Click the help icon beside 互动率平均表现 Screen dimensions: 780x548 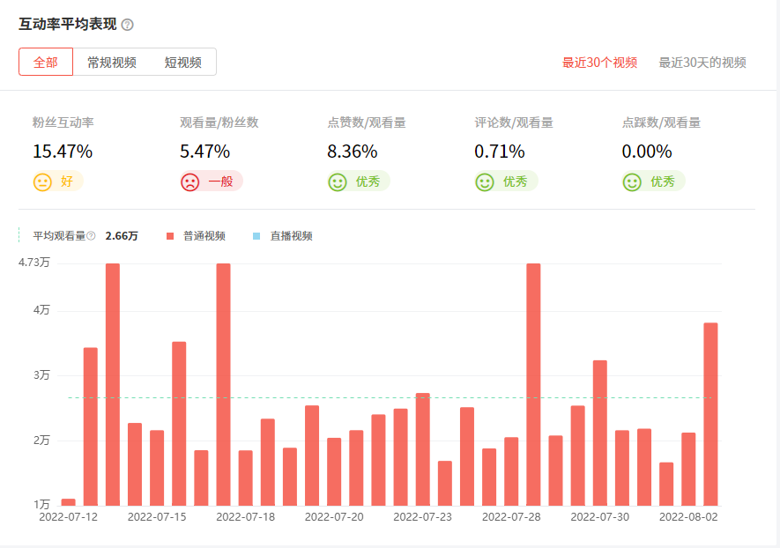(x=127, y=25)
